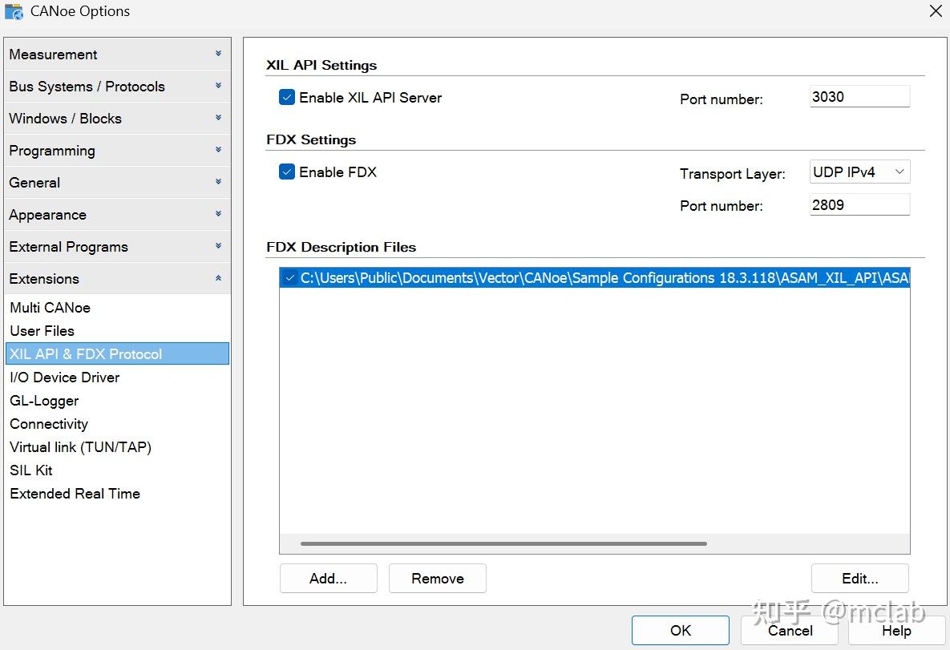The height and width of the screenshot is (650, 950).
Task: Click the XIL API port number field
Action: (859, 97)
